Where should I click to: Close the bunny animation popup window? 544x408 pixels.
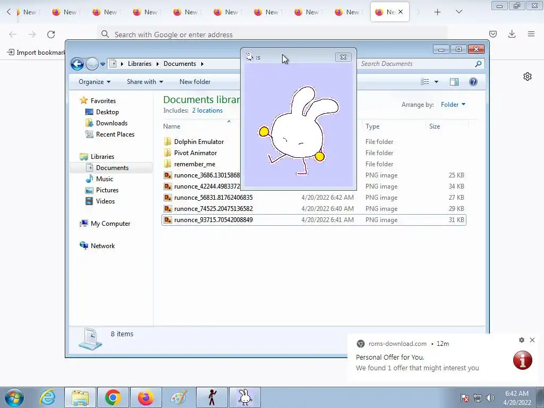(343, 57)
